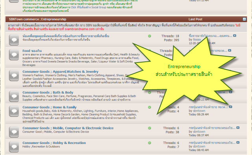Click the 'Threads: 18' count

tap(170, 36)
